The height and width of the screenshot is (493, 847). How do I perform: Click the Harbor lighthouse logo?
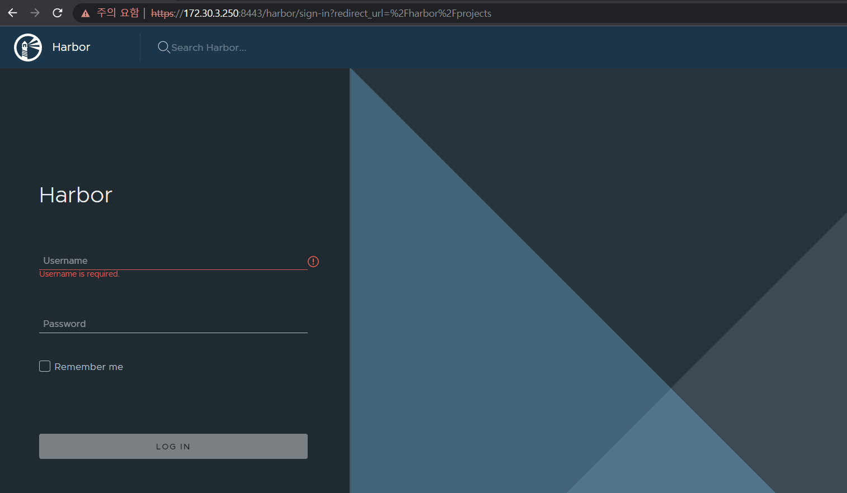point(28,48)
